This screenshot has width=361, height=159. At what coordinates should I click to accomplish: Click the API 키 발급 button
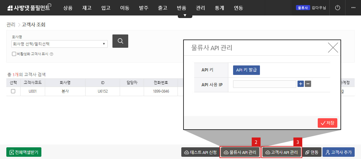[x=246, y=70]
